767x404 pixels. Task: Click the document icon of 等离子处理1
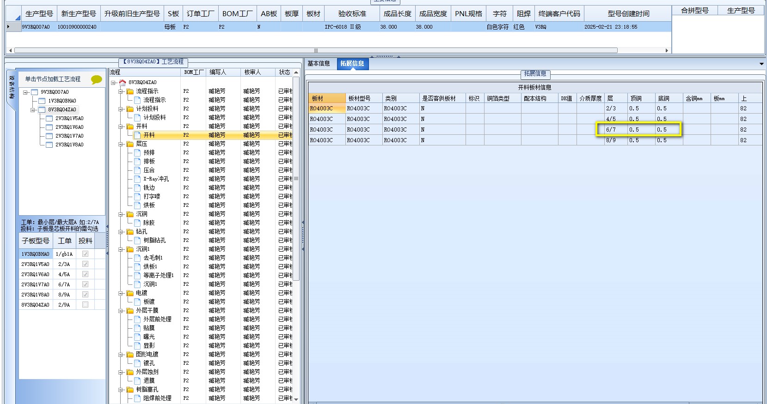coord(137,275)
